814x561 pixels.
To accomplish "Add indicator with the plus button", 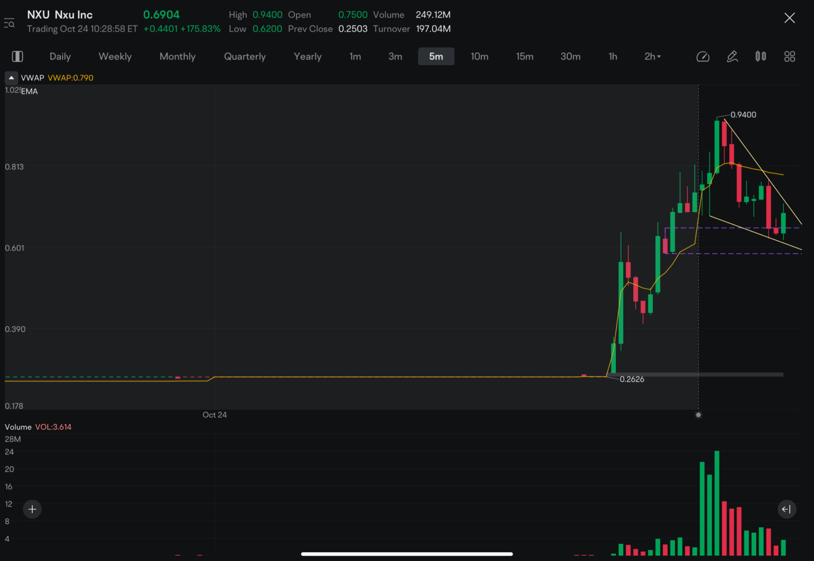I will click(x=32, y=509).
